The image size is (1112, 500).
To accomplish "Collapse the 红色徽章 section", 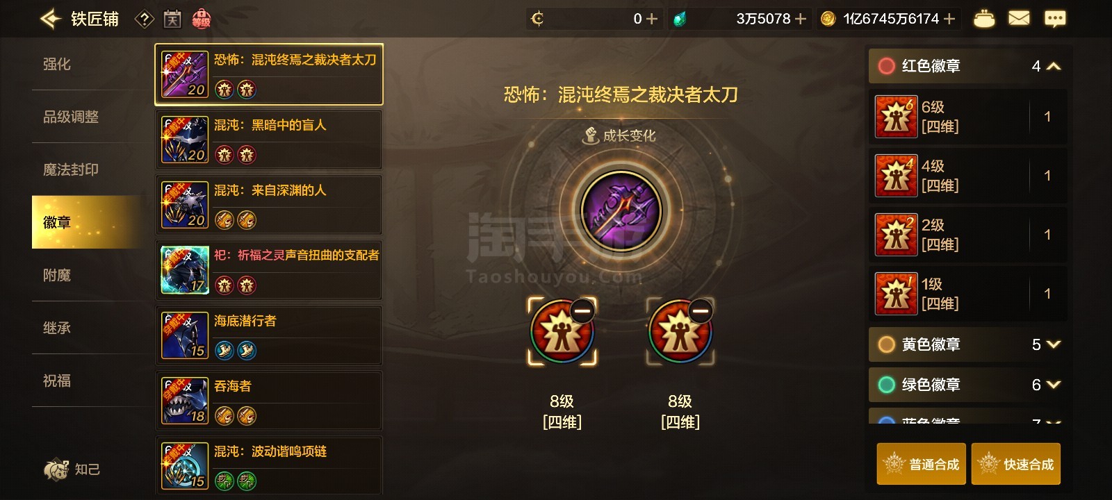I will (x=1054, y=66).
